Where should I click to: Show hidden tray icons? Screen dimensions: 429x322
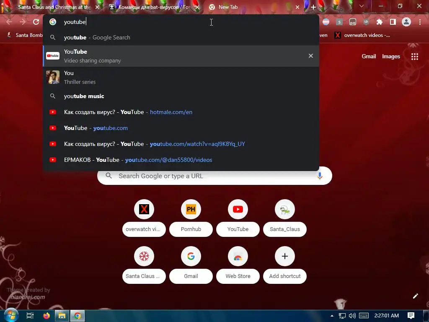pos(332,316)
